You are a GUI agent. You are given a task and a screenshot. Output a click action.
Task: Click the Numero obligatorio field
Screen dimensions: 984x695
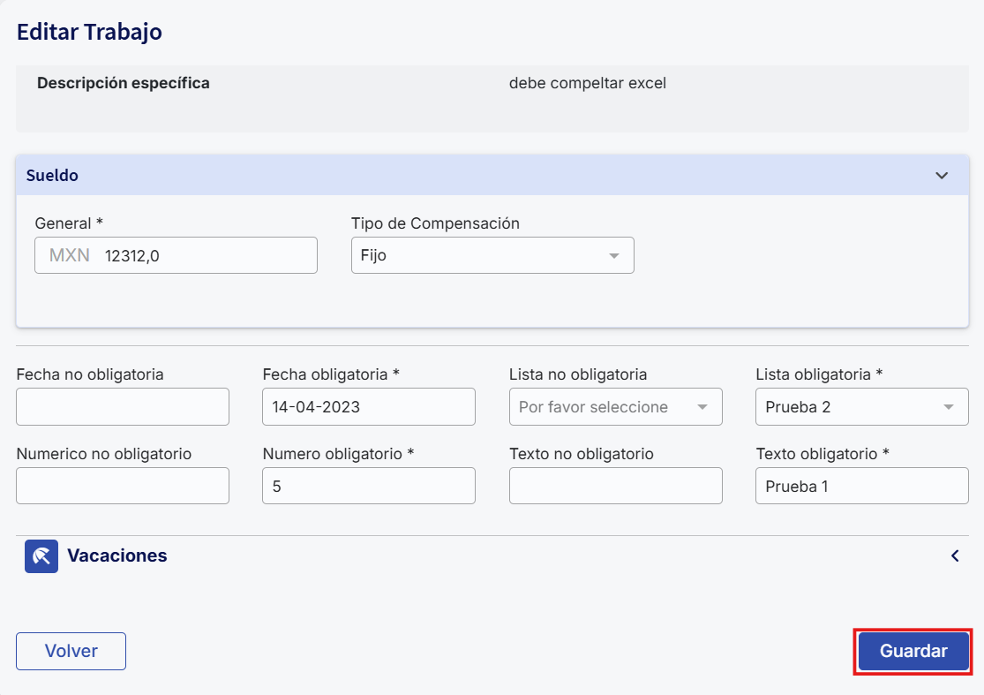(368, 486)
